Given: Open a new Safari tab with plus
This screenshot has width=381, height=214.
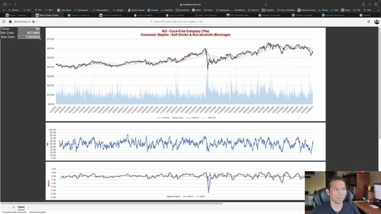Looking at the screenshot, I should pos(370,4).
